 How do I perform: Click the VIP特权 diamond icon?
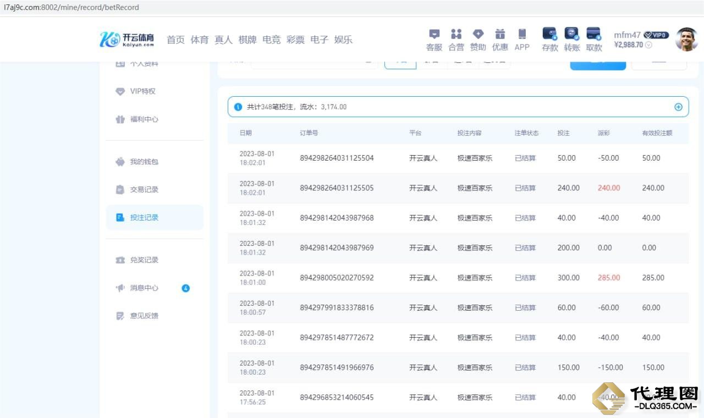120,92
